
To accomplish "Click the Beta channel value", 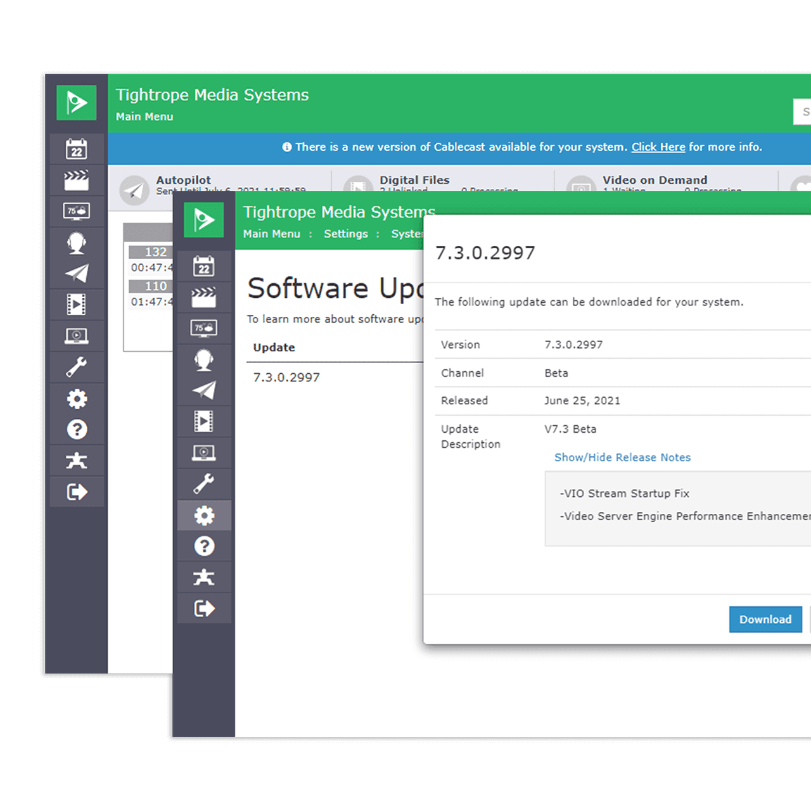I will 556,373.
